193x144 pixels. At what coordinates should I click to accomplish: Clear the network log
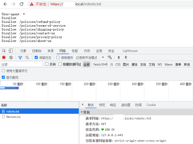coord(11,58)
